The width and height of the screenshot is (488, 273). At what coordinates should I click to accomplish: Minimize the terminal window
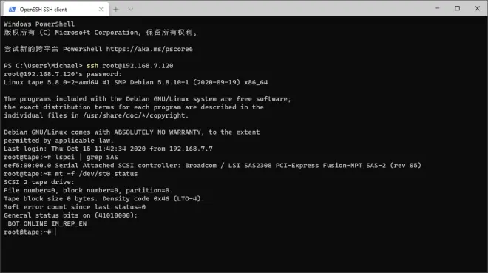[437, 8]
